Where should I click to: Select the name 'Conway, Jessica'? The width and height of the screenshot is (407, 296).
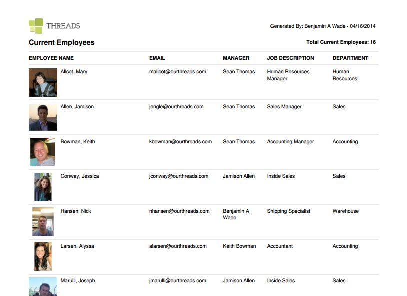[x=80, y=176]
